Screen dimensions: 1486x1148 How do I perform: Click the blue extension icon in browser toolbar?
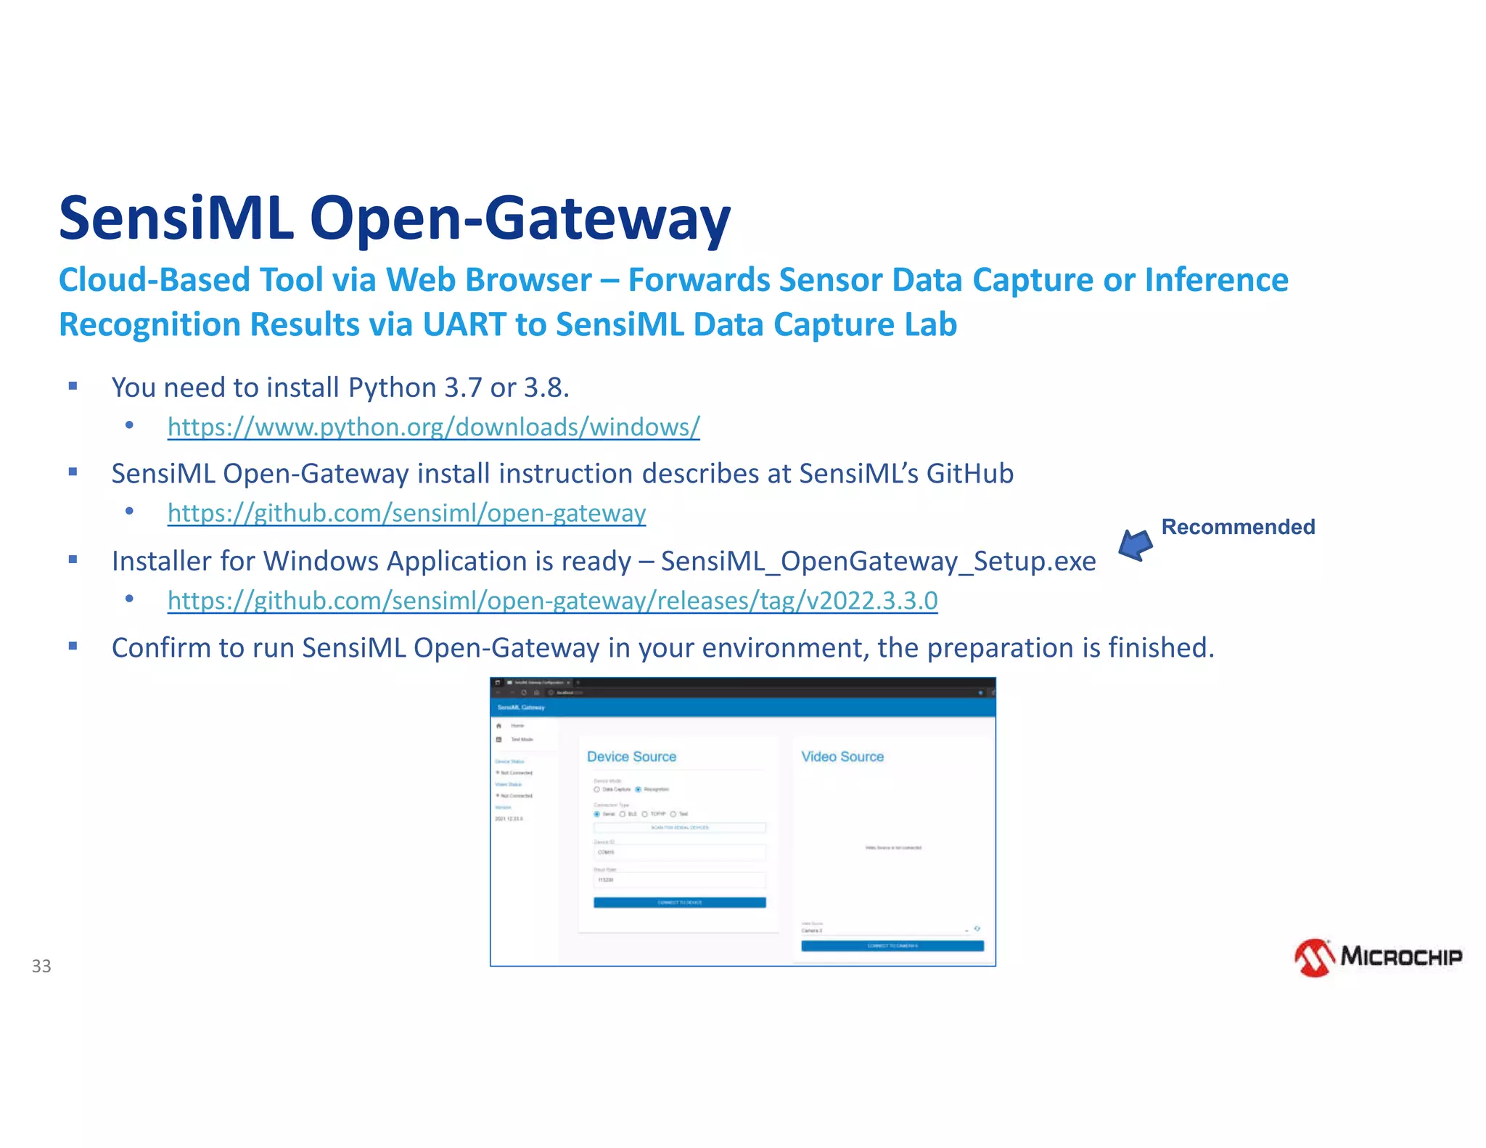pos(980,693)
